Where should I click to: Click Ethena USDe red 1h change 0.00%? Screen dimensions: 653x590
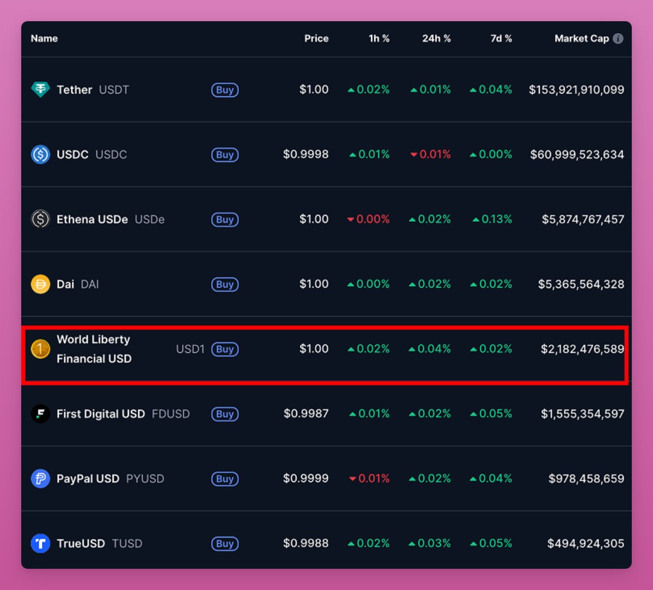368,219
